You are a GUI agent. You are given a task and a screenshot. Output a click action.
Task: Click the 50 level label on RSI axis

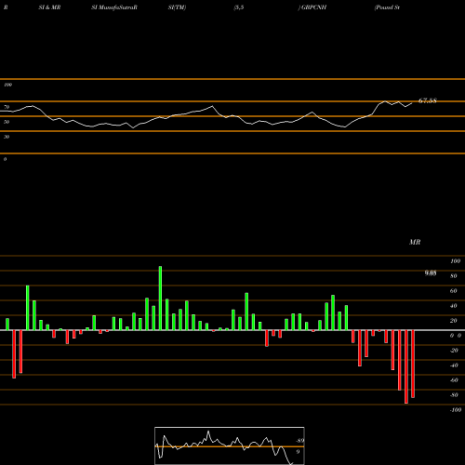tap(7, 122)
